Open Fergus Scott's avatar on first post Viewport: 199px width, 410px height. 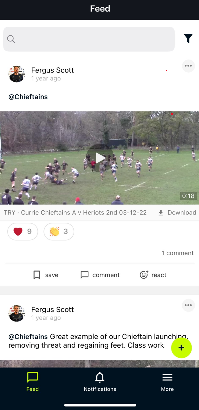coord(17,74)
